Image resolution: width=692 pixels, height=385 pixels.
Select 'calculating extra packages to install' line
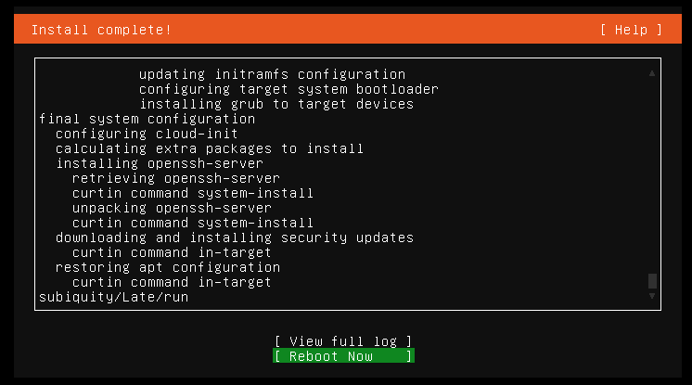click(x=210, y=148)
